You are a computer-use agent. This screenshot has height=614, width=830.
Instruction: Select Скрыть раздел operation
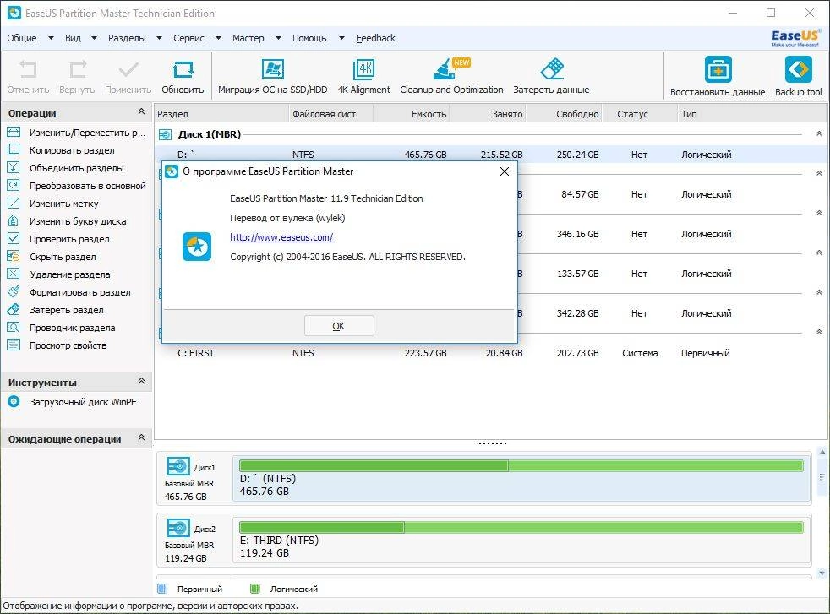point(52,257)
